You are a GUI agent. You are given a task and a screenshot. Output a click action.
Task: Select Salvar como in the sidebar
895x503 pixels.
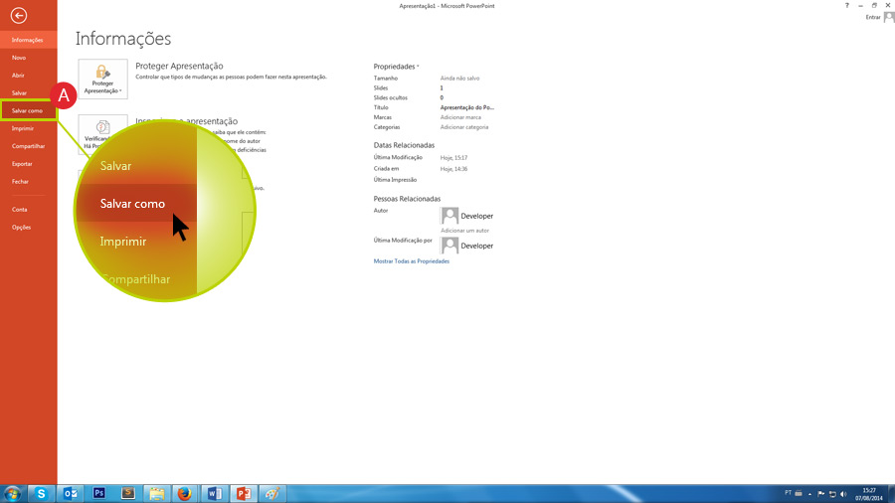pos(27,110)
